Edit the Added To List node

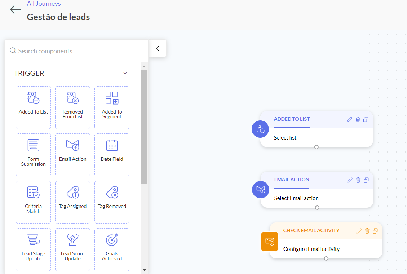[349, 119]
